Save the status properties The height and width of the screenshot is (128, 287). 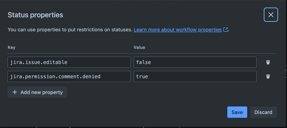[x=237, y=112]
